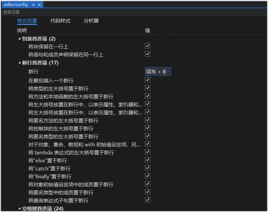Toggle 将 lambda 表达式的左大括号置于新行 checkbox
This screenshot has height=212, width=268.
(147, 152)
